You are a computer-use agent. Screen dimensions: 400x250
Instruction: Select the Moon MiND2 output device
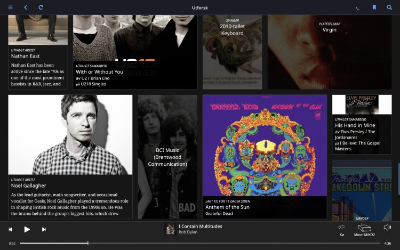pyautogui.click(x=365, y=229)
